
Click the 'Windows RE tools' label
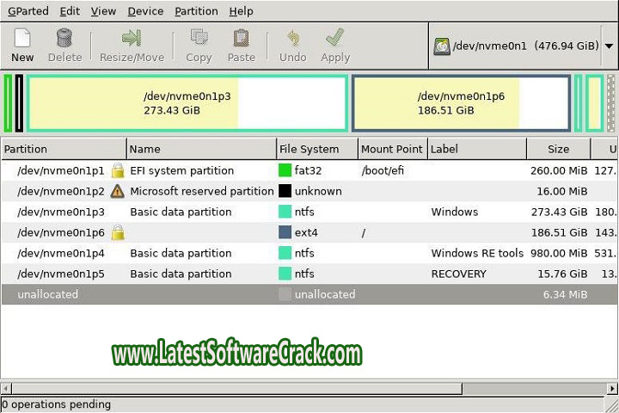click(477, 253)
